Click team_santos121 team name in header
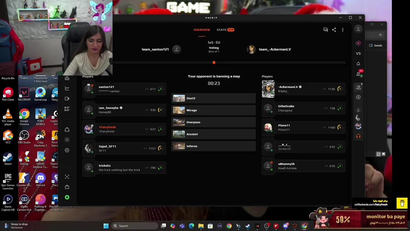 pos(155,49)
